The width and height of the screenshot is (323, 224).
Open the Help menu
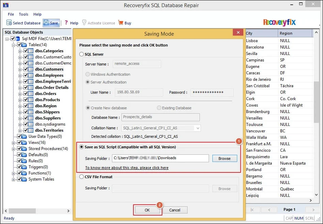[37, 14]
